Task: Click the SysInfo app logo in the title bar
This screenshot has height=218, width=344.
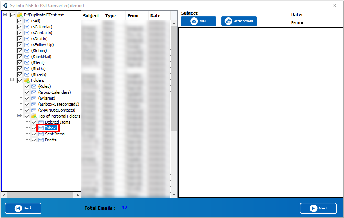Action: (6, 6)
